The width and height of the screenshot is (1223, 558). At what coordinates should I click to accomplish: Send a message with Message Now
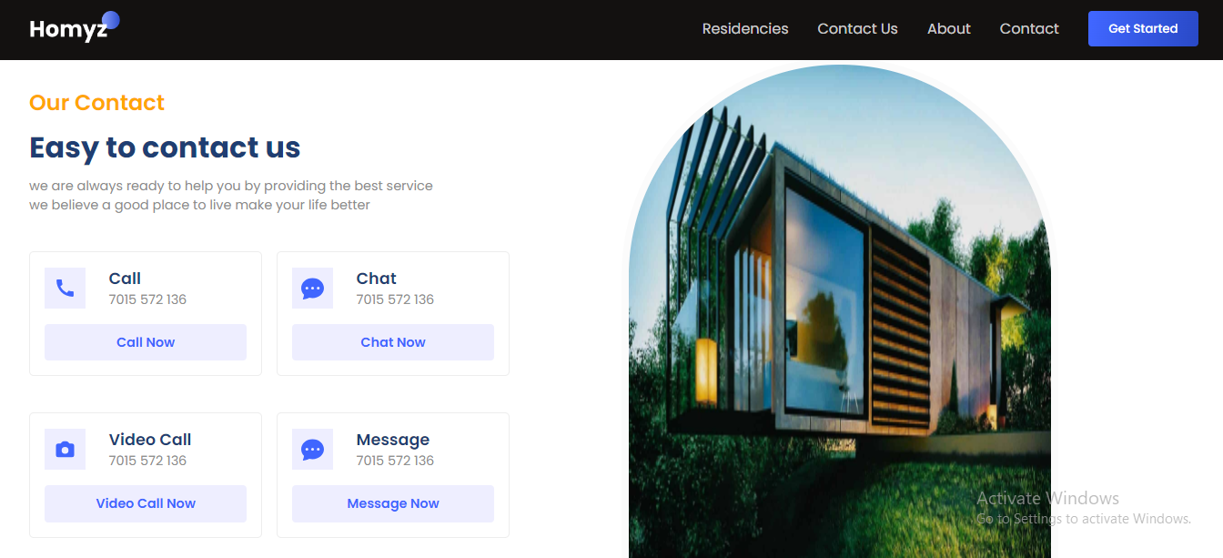(393, 503)
